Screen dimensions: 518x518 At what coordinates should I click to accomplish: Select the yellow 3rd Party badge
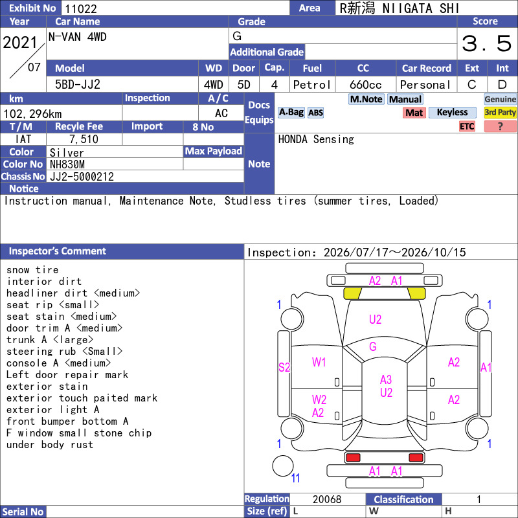click(500, 113)
